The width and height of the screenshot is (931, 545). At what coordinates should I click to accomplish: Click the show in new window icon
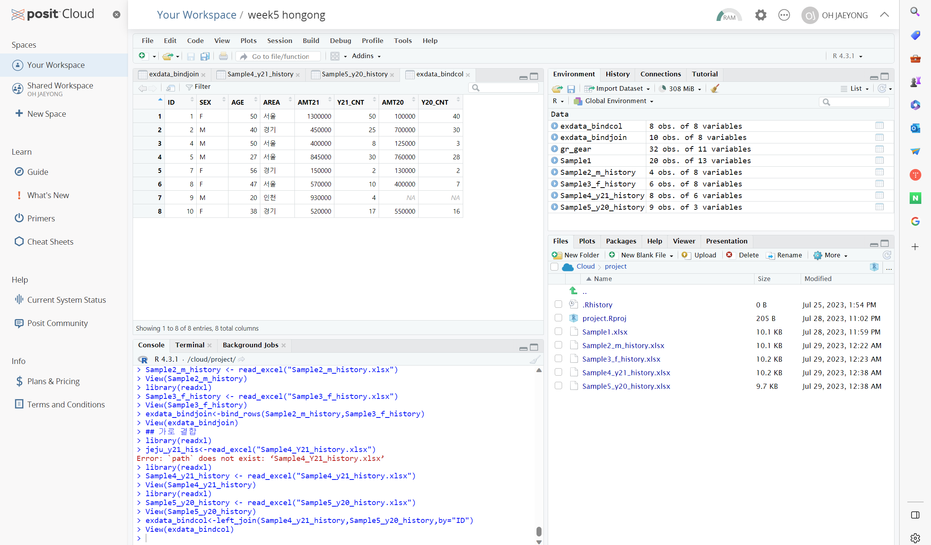(170, 88)
